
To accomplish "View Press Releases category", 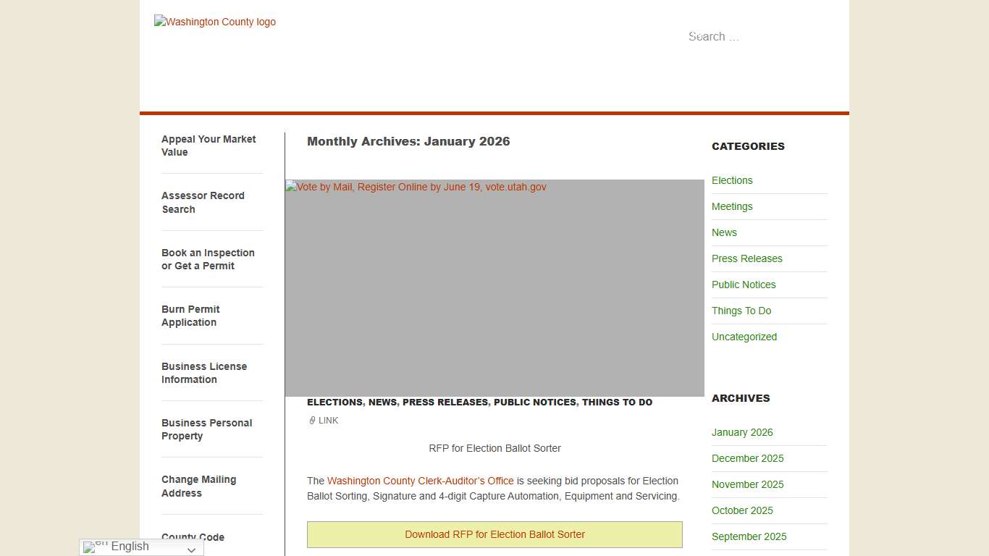I will pos(746,258).
